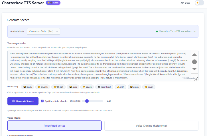Click the Chatterbox TTS Server title

click(x=23, y=3)
